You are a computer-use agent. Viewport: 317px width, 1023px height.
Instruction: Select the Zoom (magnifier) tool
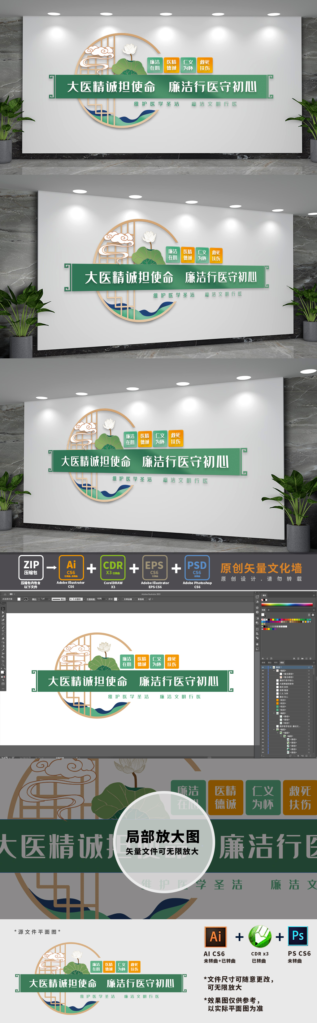(x=3, y=665)
